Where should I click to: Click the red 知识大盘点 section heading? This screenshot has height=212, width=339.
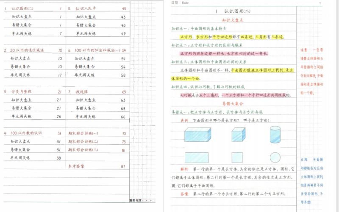click(x=233, y=20)
